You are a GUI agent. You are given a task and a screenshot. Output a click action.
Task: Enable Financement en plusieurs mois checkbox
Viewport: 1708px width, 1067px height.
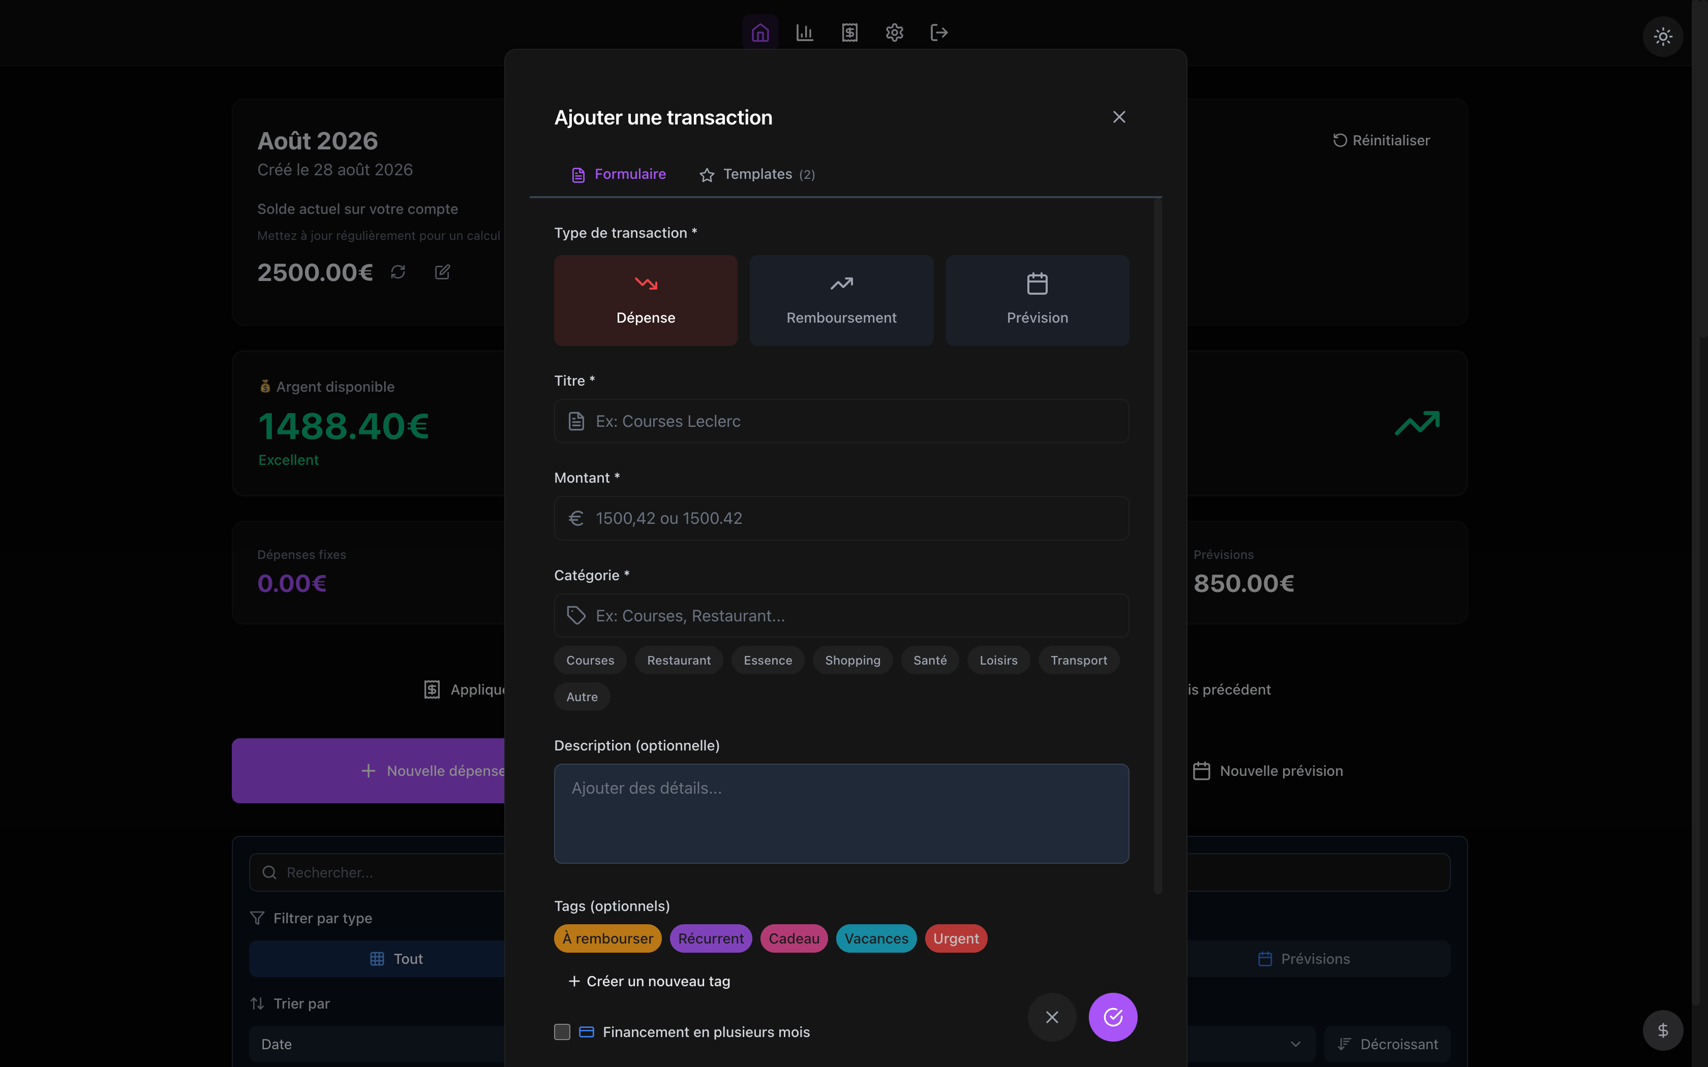562,1032
